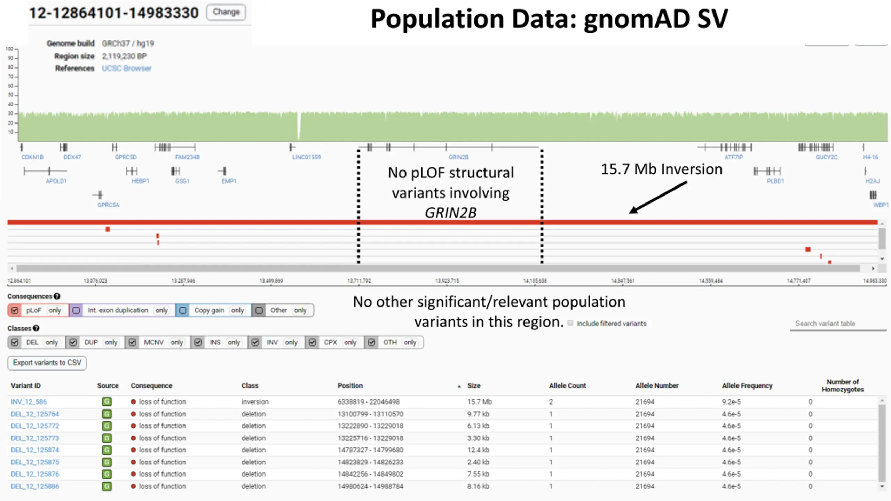Sort table by Size column header

point(474,385)
